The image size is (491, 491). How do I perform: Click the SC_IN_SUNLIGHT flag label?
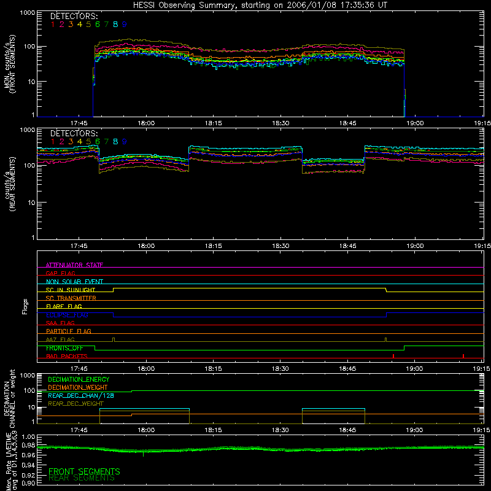(x=71, y=290)
